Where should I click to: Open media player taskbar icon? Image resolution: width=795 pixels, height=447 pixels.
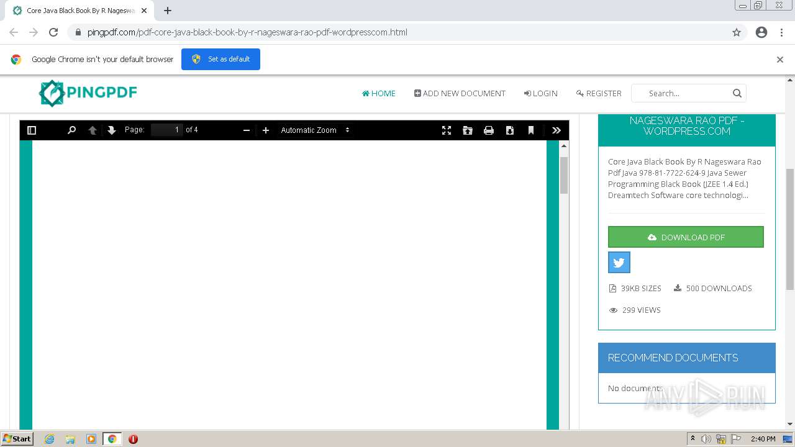click(x=91, y=439)
